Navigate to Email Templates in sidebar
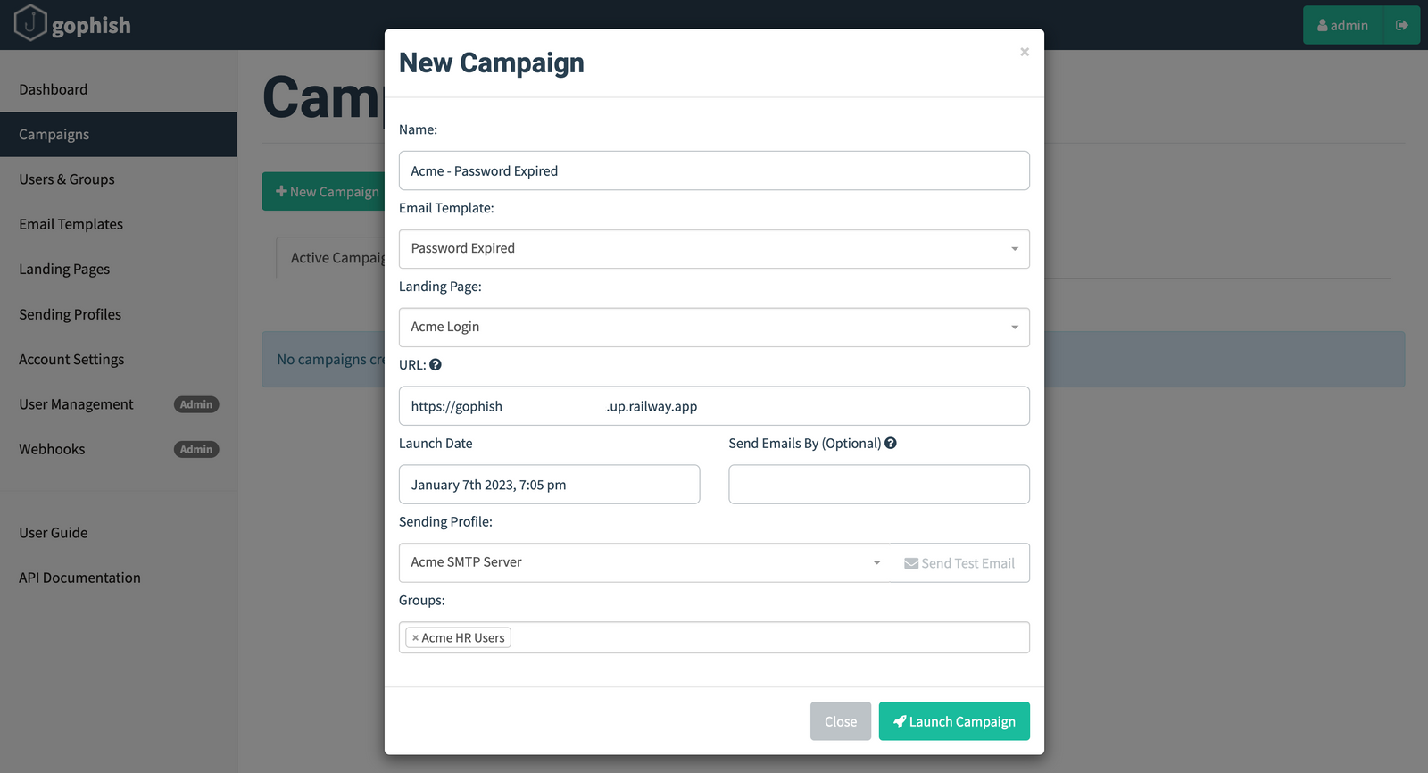This screenshot has width=1428, height=773. [71, 224]
